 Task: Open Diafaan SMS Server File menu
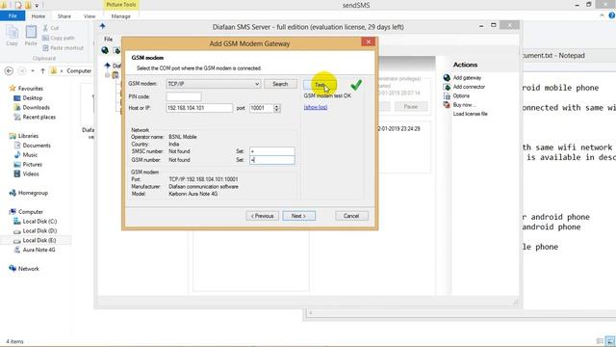click(109, 39)
